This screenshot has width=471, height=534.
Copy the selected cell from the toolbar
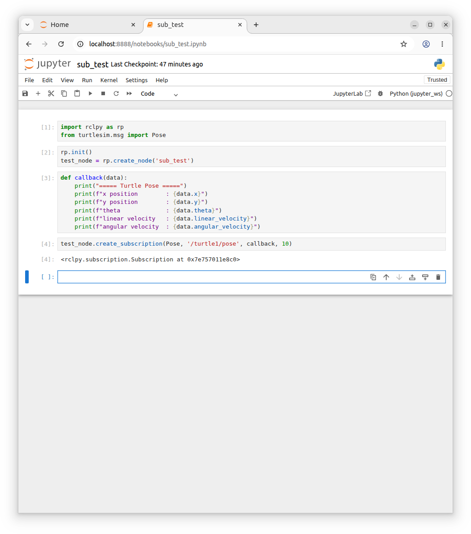[x=64, y=93]
